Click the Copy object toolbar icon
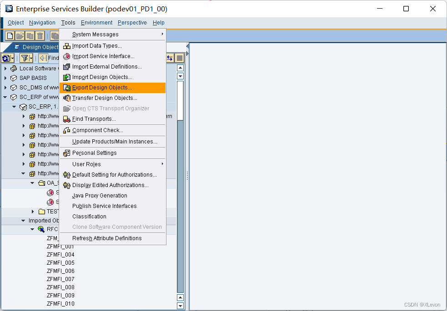The image size is (447, 311). pos(30,35)
